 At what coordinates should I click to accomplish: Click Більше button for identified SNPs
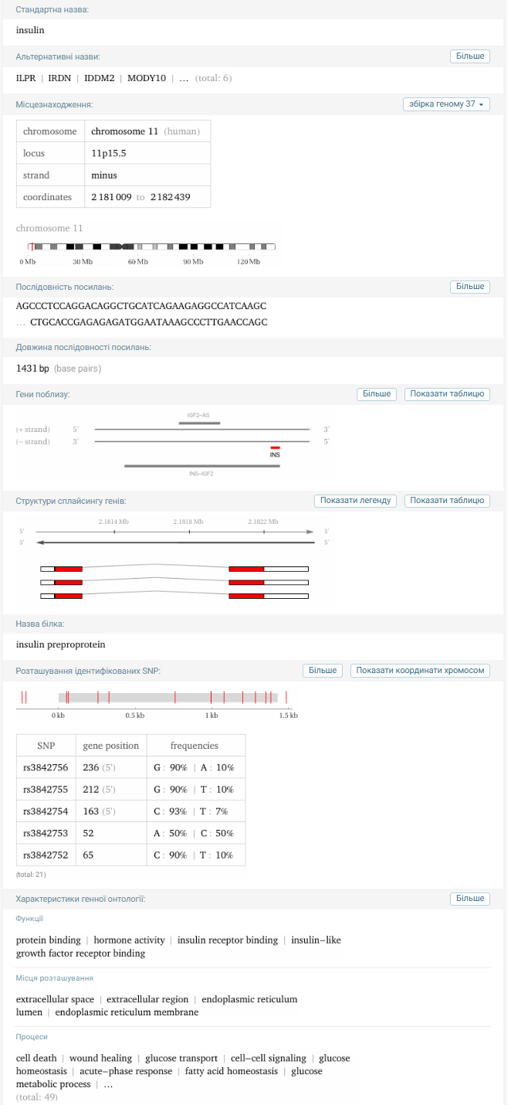tap(322, 671)
